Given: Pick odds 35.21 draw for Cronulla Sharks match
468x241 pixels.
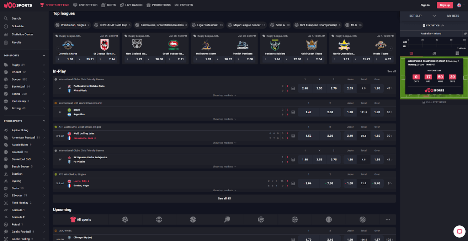Looking at the screenshot, I should pos(86,59).
